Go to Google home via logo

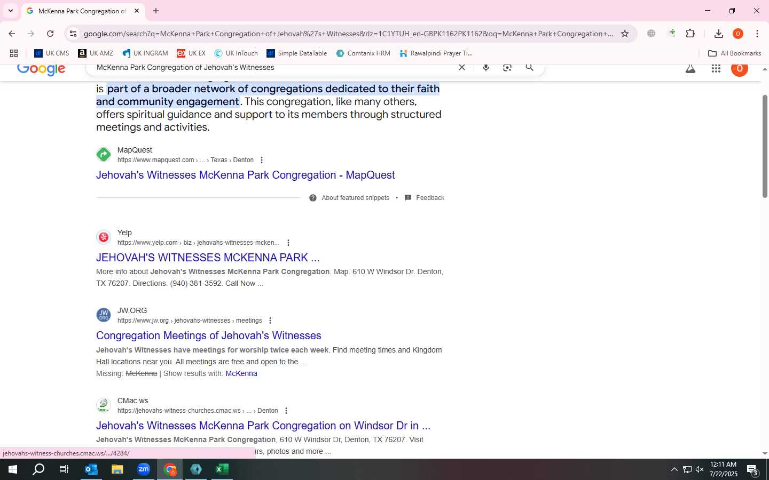pos(41,69)
